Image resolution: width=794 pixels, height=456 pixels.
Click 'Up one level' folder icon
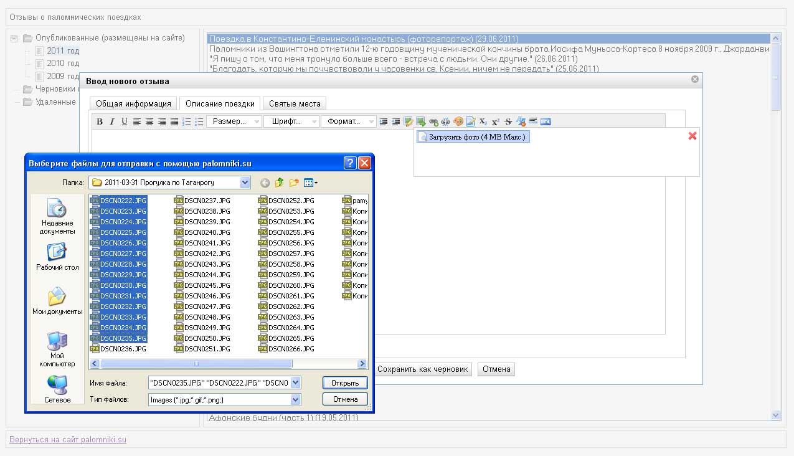(280, 183)
